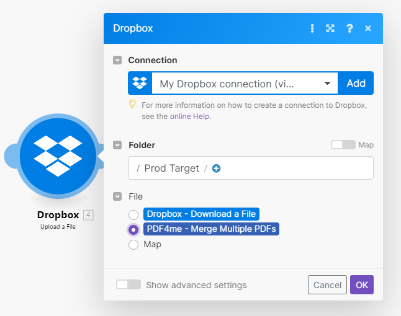This screenshot has height=316, width=401.
Task: Open the three-dot options menu in Dropbox header
Action: (312, 29)
